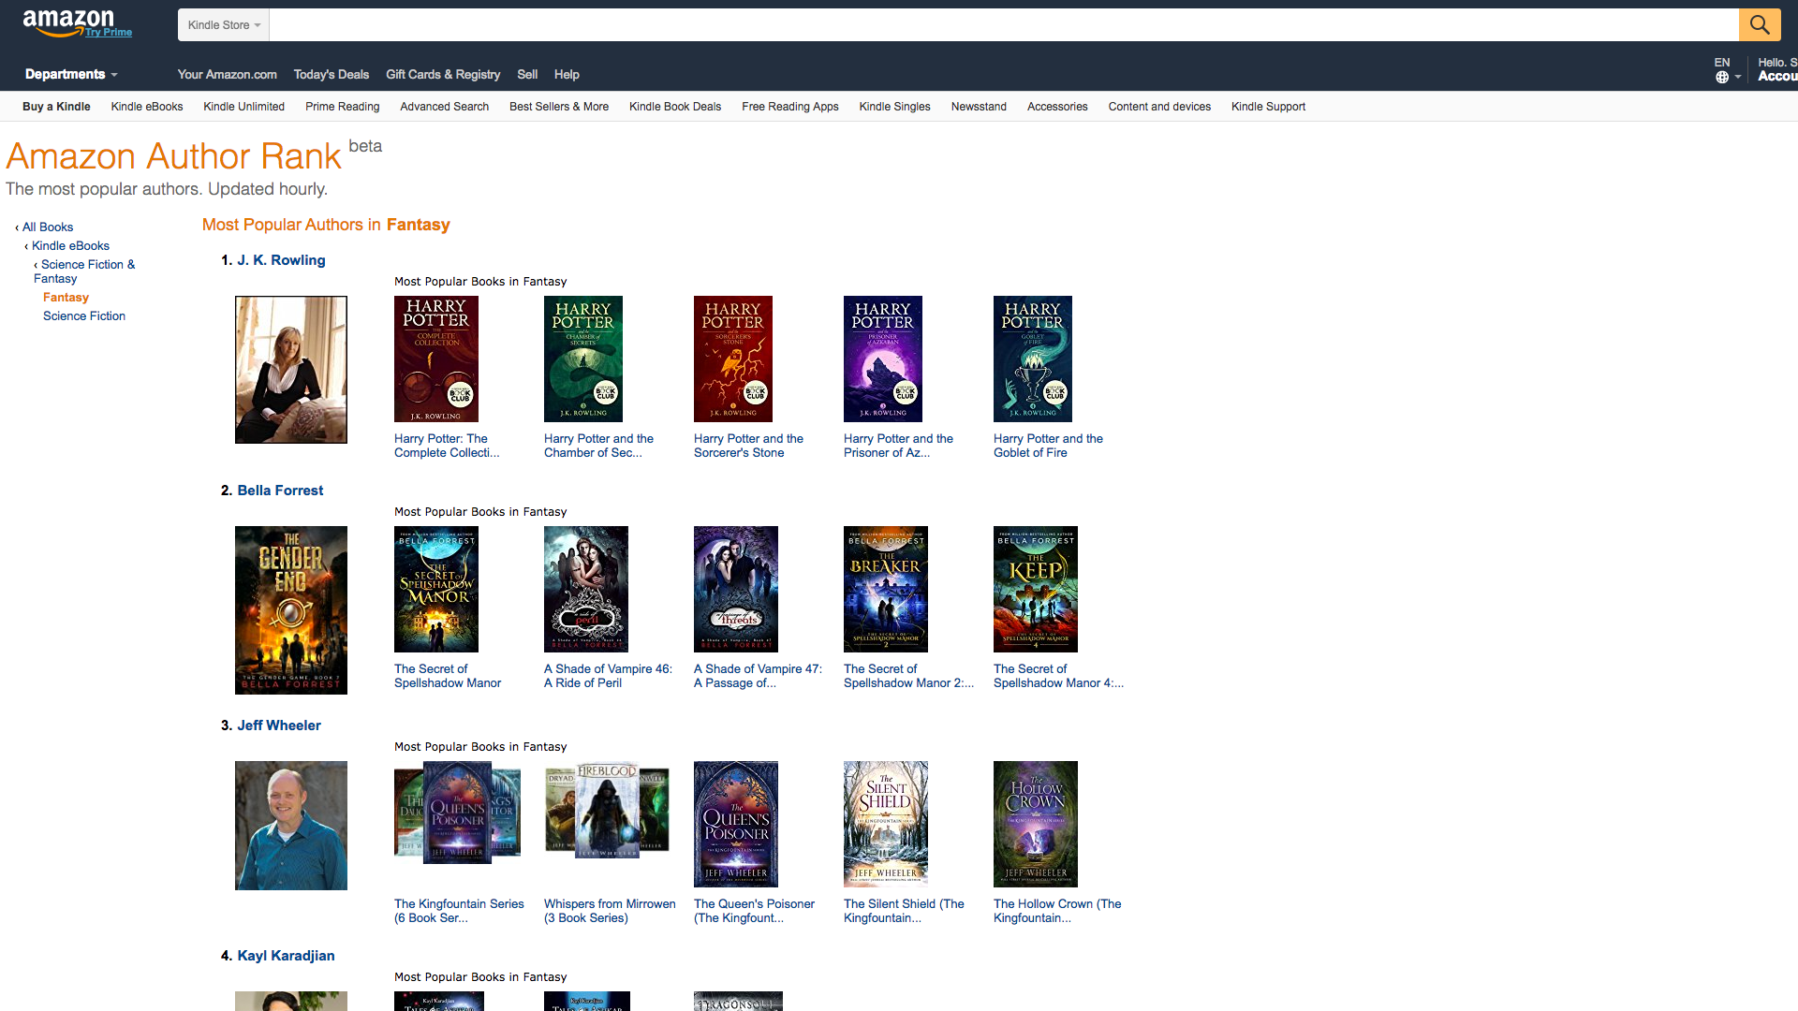Click The Keep book cover
The image size is (1798, 1011).
click(x=1035, y=589)
